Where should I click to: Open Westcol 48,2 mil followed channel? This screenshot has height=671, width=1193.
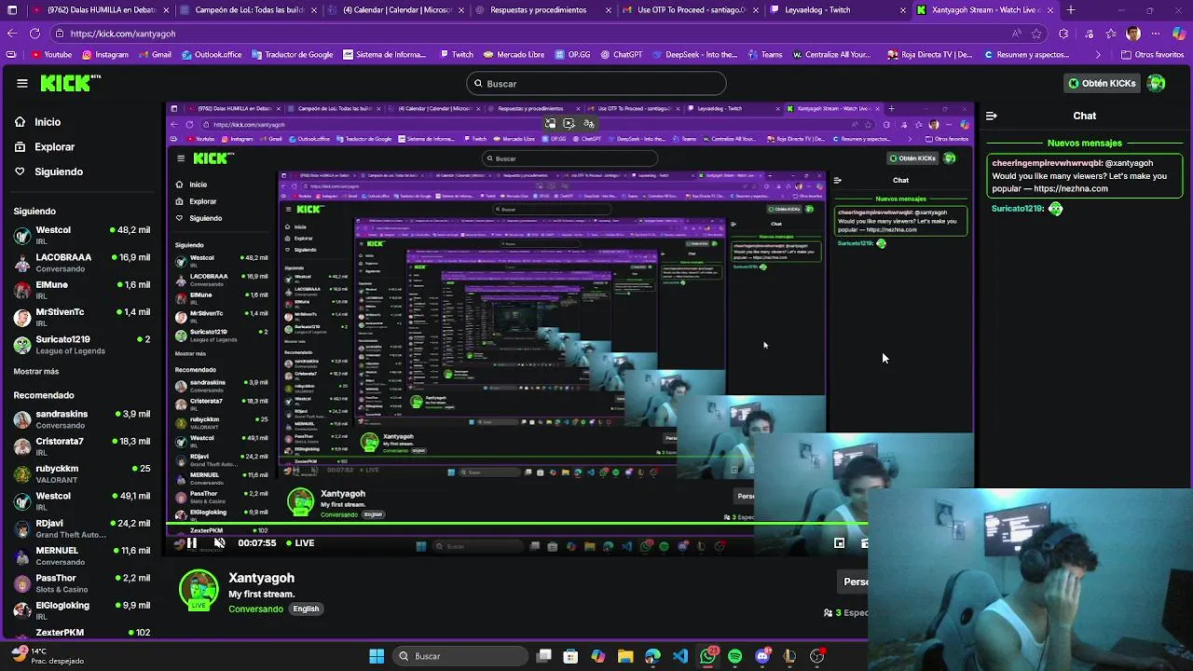(82, 235)
